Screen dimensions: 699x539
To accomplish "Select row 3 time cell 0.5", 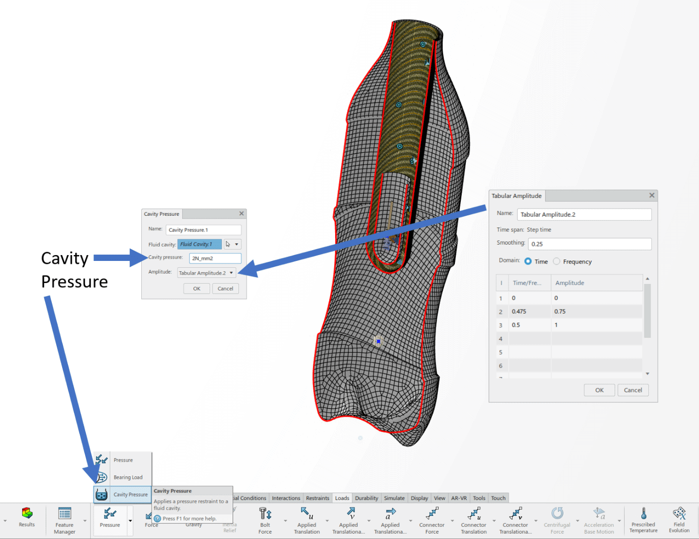I will [x=530, y=325].
